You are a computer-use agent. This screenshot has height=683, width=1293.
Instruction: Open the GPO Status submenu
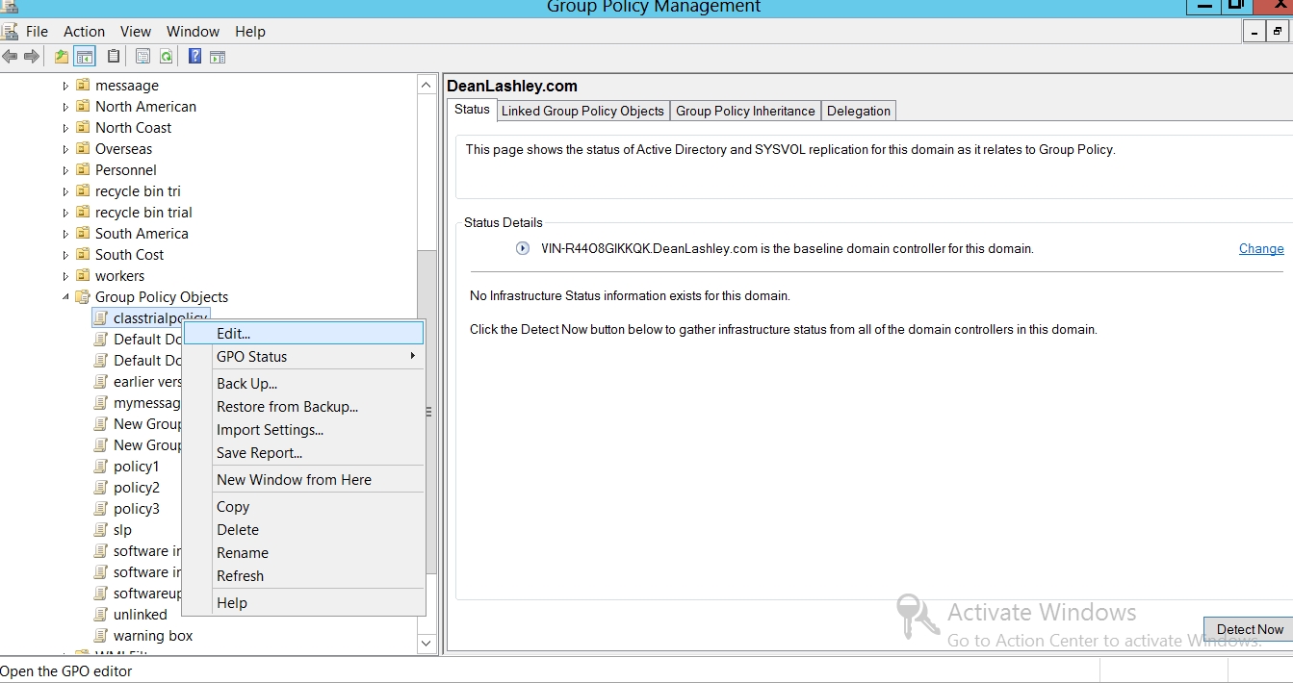pyautogui.click(x=251, y=356)
